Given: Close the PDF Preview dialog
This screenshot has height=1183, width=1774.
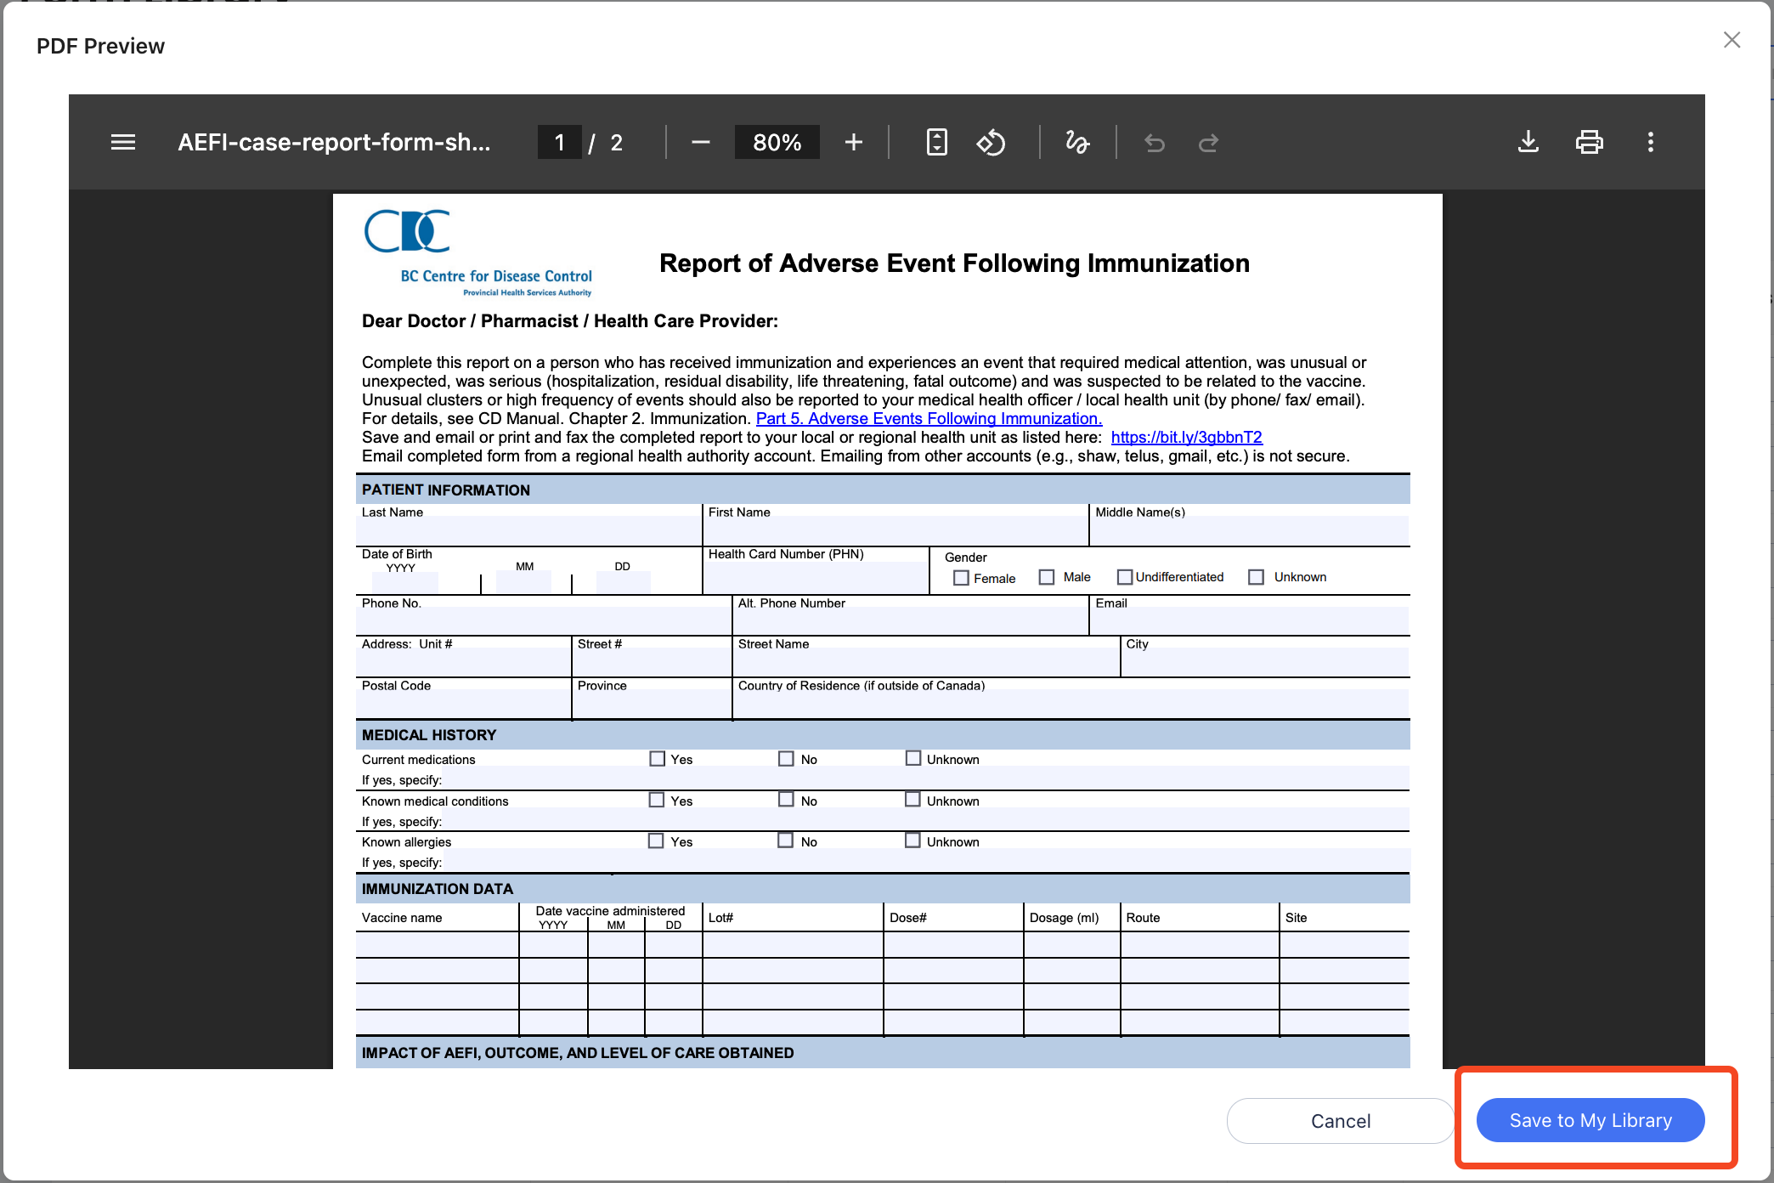Looking at the screenshot, I should (x=1732, y=40).
